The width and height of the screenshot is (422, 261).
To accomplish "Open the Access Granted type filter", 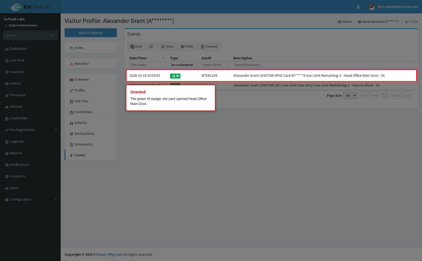I will (x=184, y=65).
